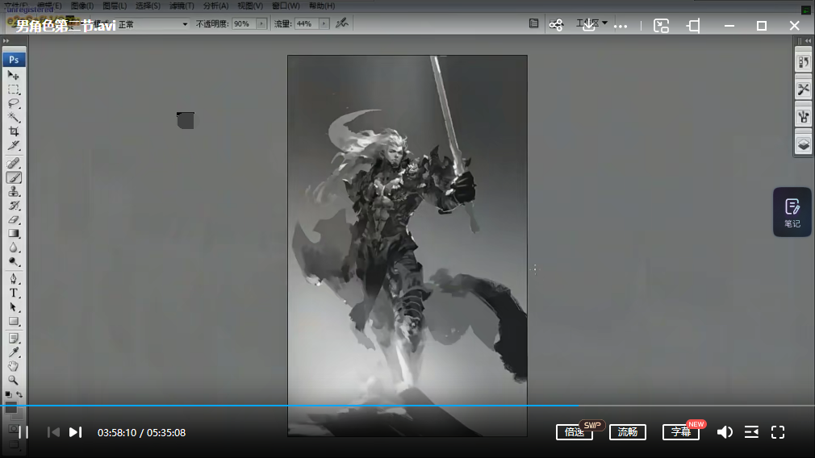
Task: Click the video progress bar
Action: click(x=407, y=405)
